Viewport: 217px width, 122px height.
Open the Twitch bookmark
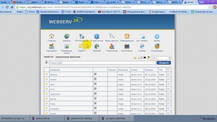click(66, 12)
